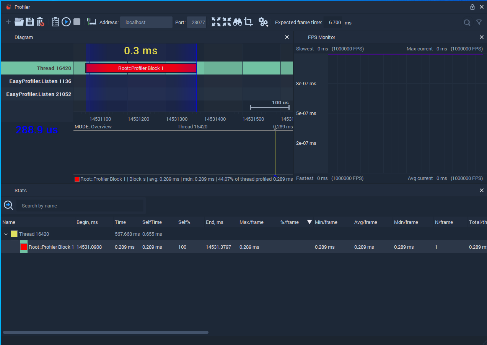Click red swatch beside Root::Profiler Block 1 in Stats
487x345 pixels.
24,247
